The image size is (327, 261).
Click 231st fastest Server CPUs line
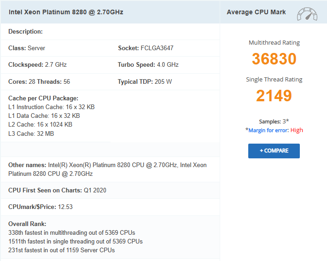point(62,250)
